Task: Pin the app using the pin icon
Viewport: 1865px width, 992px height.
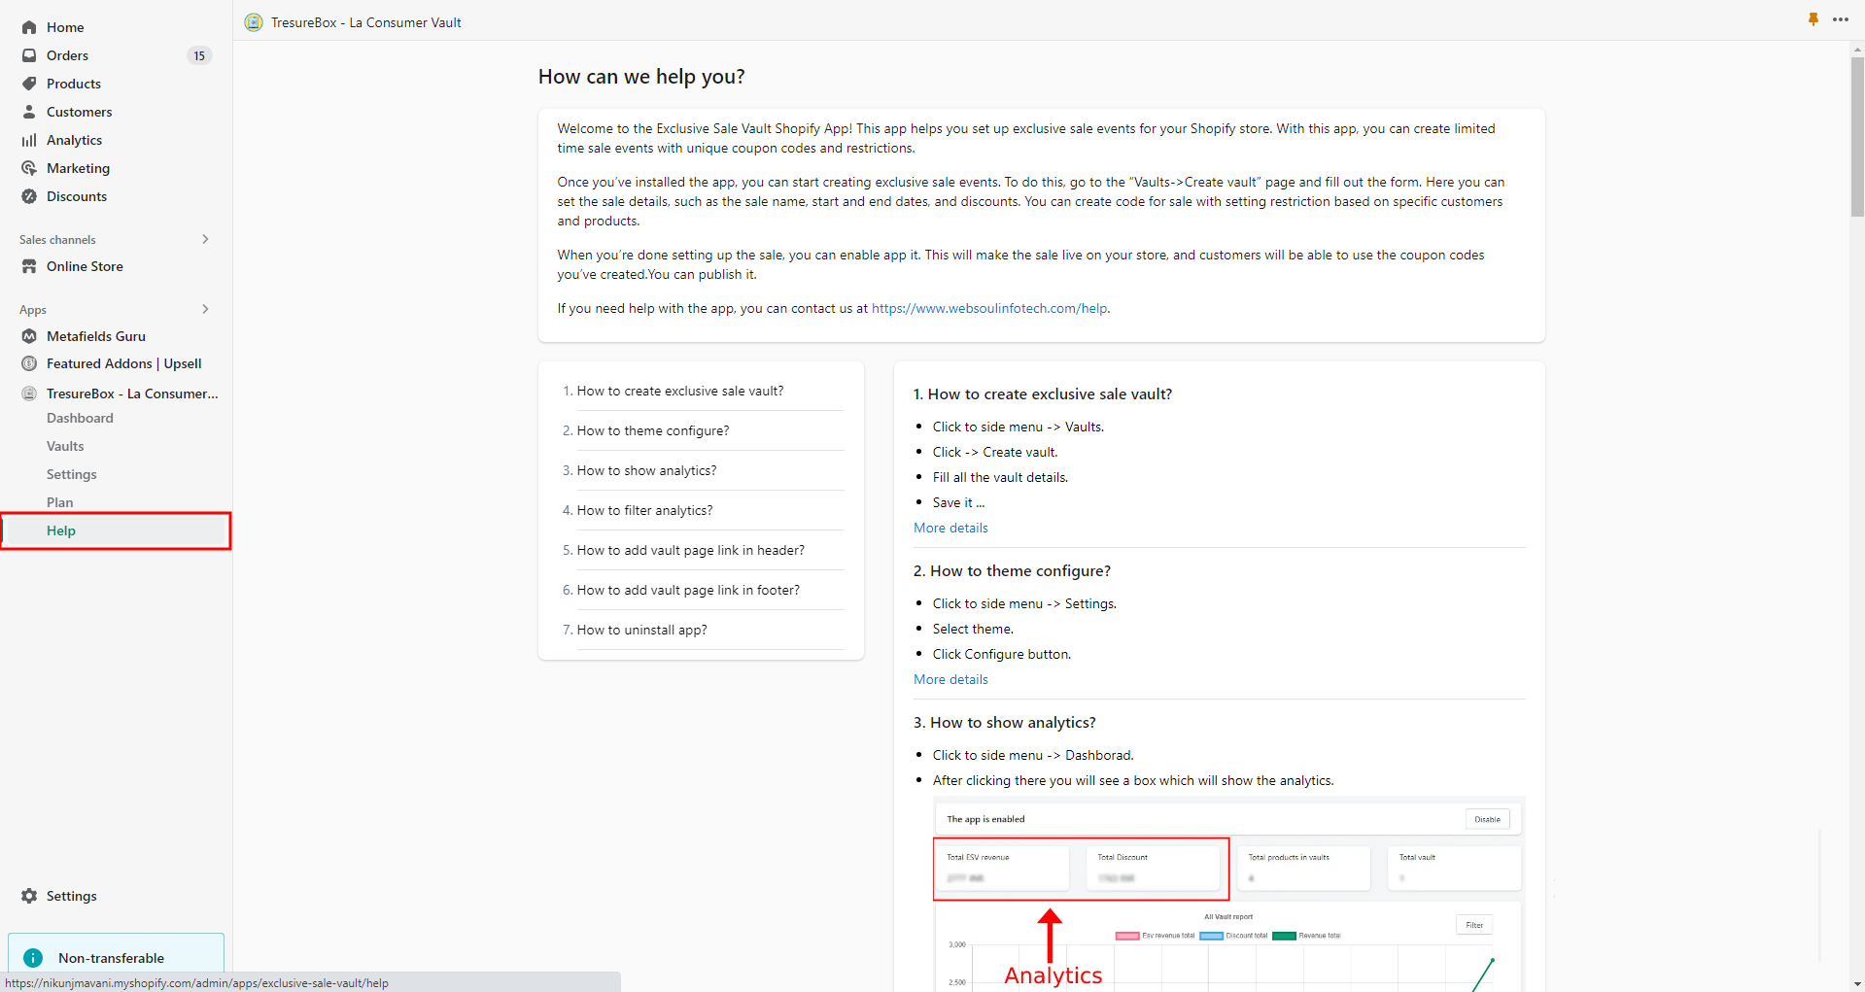Action: [x=1813, y=19]
